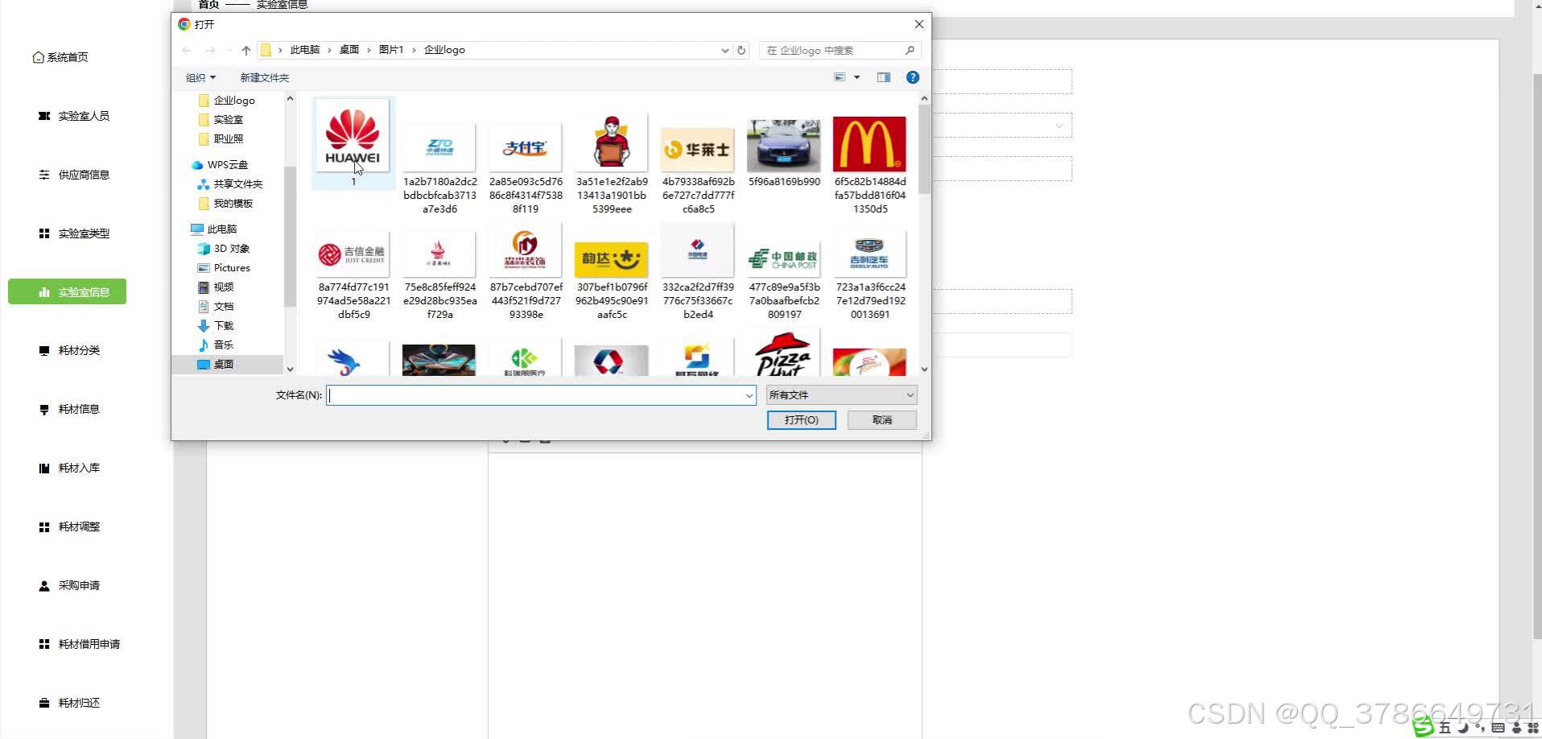This screenshot has height=739, width=1542.
Task: Select the 吉利汽车 logo image file
Action: (869, 254)
